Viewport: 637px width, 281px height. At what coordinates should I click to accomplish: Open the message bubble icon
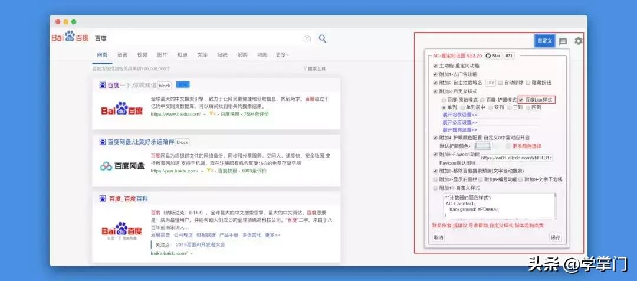[563, 41]
